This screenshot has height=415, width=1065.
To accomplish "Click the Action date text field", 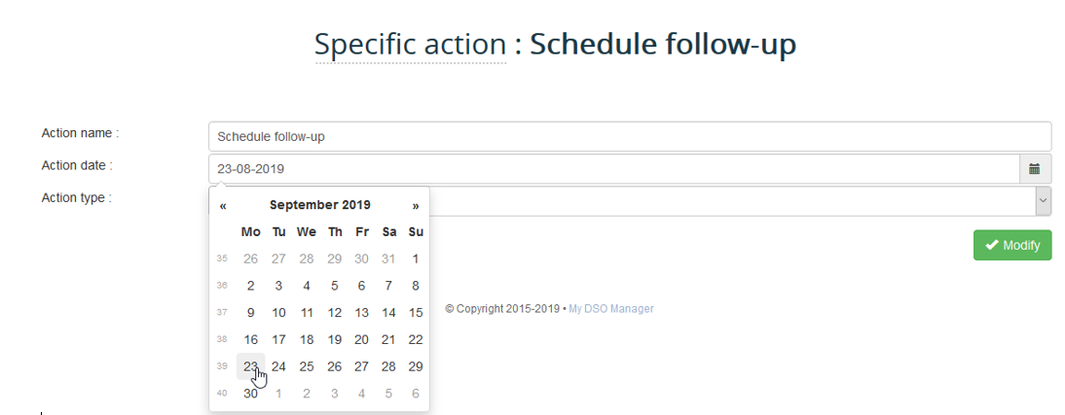I will coord(613,169).
